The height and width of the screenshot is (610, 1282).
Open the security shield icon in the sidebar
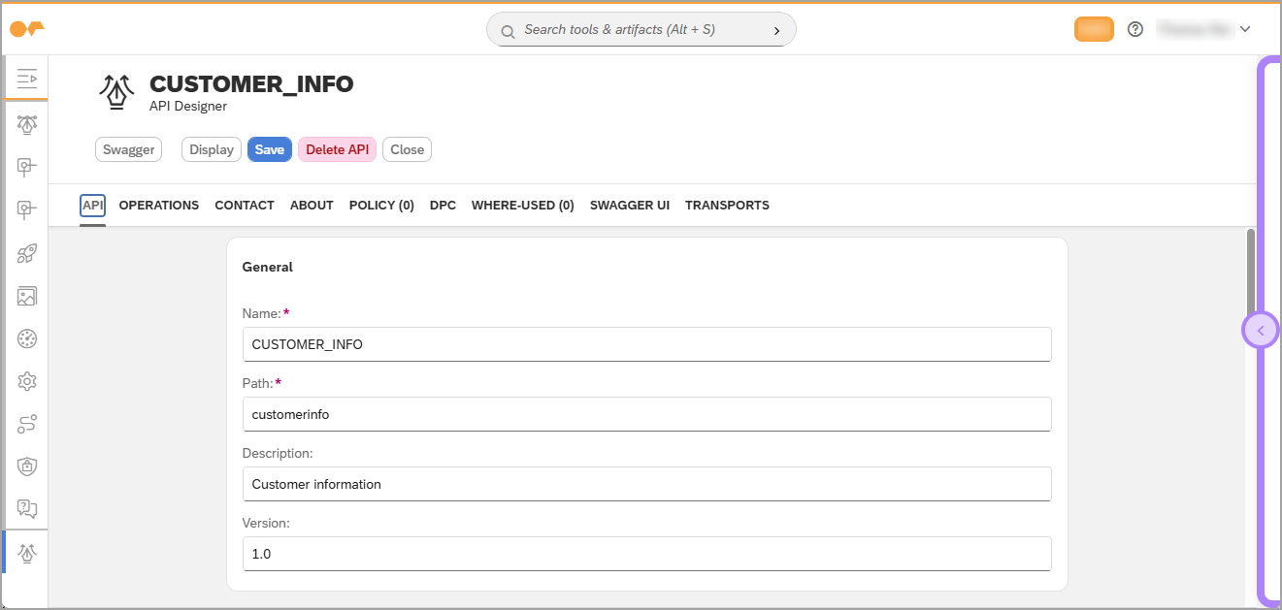[x=26, y=466]
